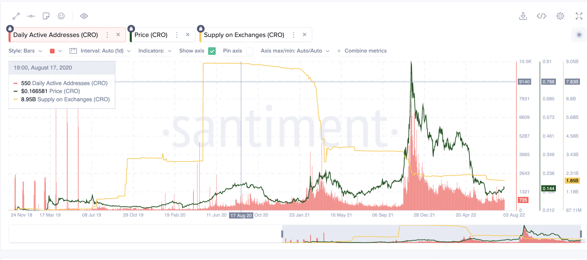Click tooltip value $0.166581 Price (CRO)
The height and width of the screenshot is (260, 587).
[50, 91]
